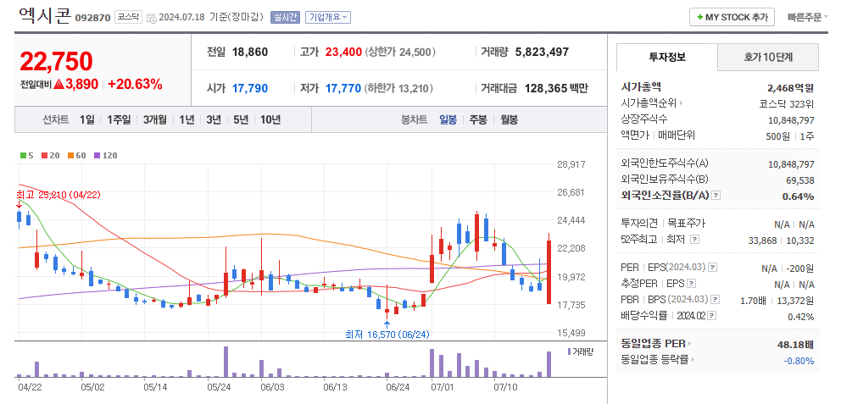Click the -0.80% 동일업종 등락률 value
Viewport: 841px width, 404px height.
coord(799,361)
